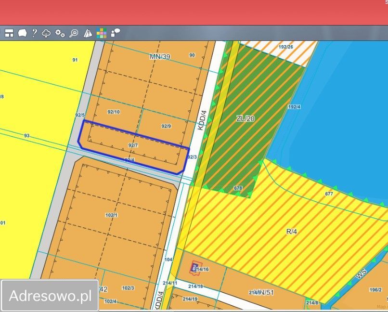Screen dimensions: 388x312
Task: Select the parcel polygon shape tool
Action: 22,33
